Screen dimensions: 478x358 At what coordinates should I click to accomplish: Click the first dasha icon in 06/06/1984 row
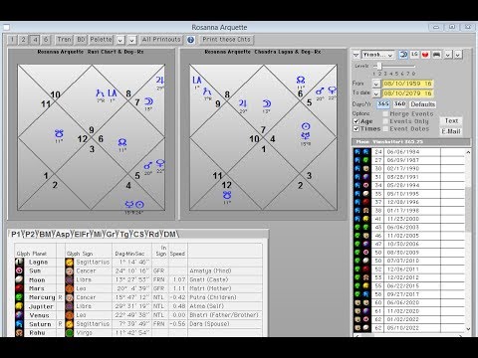tap(358, 152)
